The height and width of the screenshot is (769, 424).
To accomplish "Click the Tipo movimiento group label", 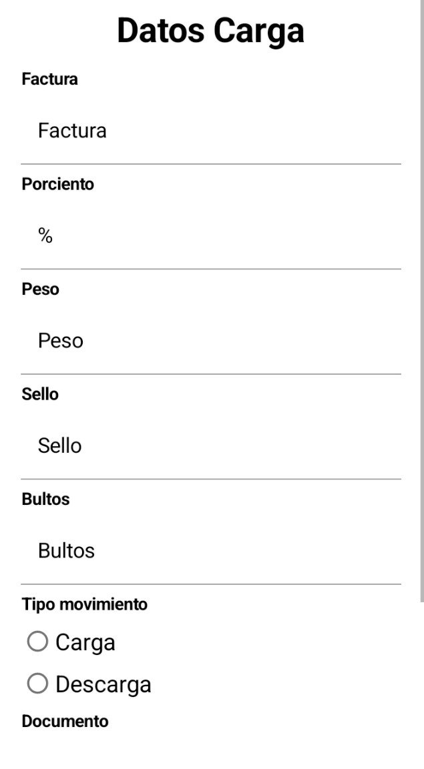I will coord(85,604).
